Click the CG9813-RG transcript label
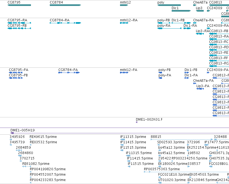The image size is (229, 184). [x=219, y=63]
